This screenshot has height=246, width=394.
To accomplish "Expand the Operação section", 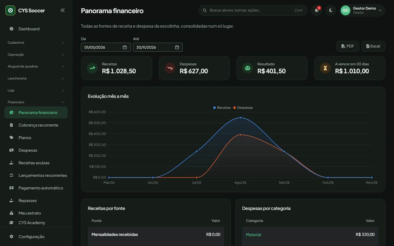I will (x=36, y=55).
